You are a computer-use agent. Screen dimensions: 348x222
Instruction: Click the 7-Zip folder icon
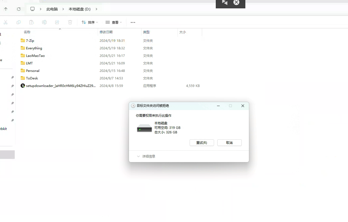[x=23, y=40]
